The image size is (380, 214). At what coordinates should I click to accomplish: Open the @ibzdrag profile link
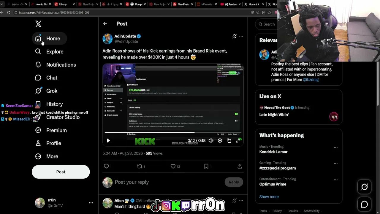coord(311,80)
